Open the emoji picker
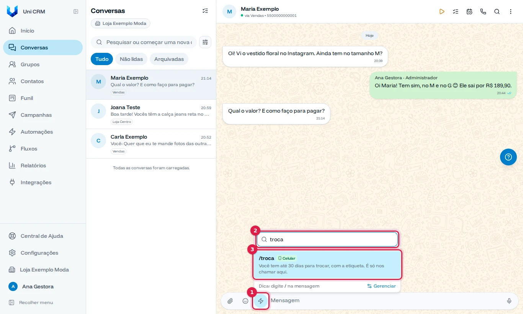 [x=245, y=301]
